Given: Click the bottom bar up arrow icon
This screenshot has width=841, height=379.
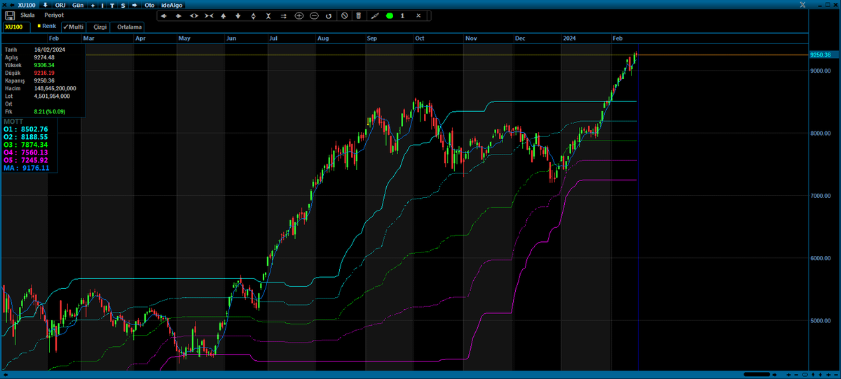Looking at the screenshot, I should click(813, 375).
